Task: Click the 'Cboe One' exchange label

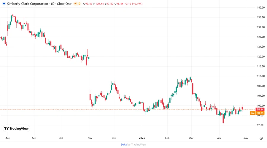Action: click(64, 4)
